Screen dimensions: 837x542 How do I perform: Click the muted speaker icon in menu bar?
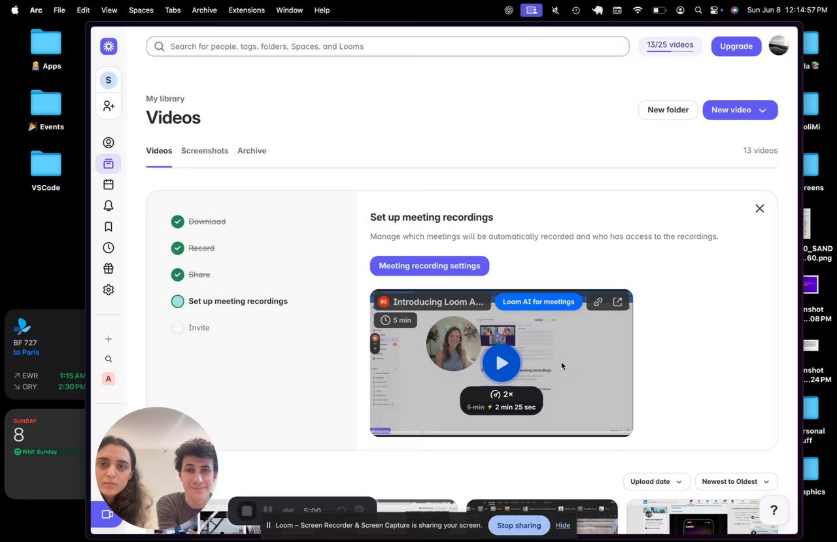(x=555, y=10)
